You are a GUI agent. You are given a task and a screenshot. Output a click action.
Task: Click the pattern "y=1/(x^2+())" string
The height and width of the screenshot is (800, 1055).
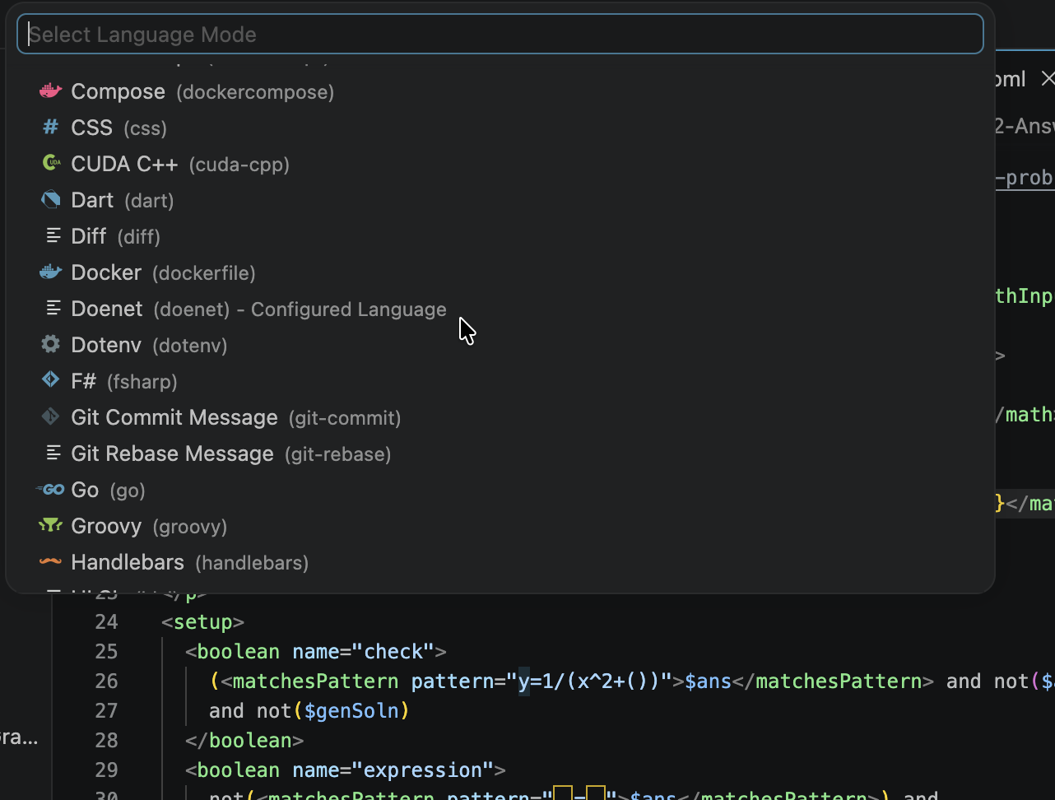click(589, 681)
